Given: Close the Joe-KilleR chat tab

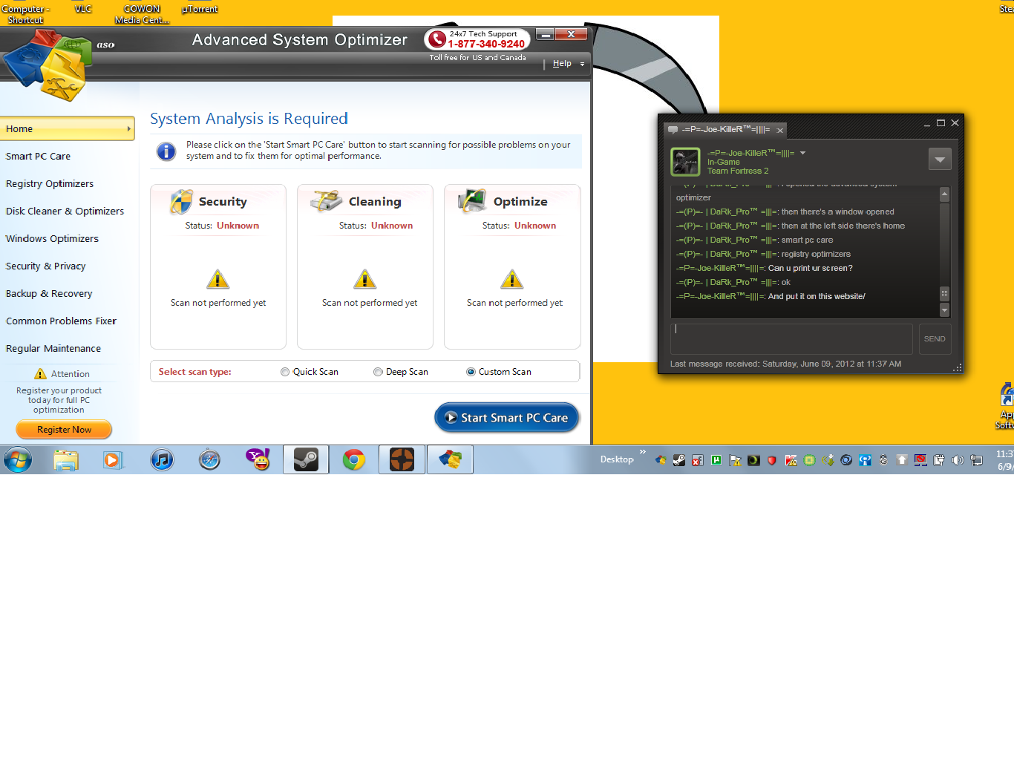Looking at the screenshot, I should [x=780, y=131].
